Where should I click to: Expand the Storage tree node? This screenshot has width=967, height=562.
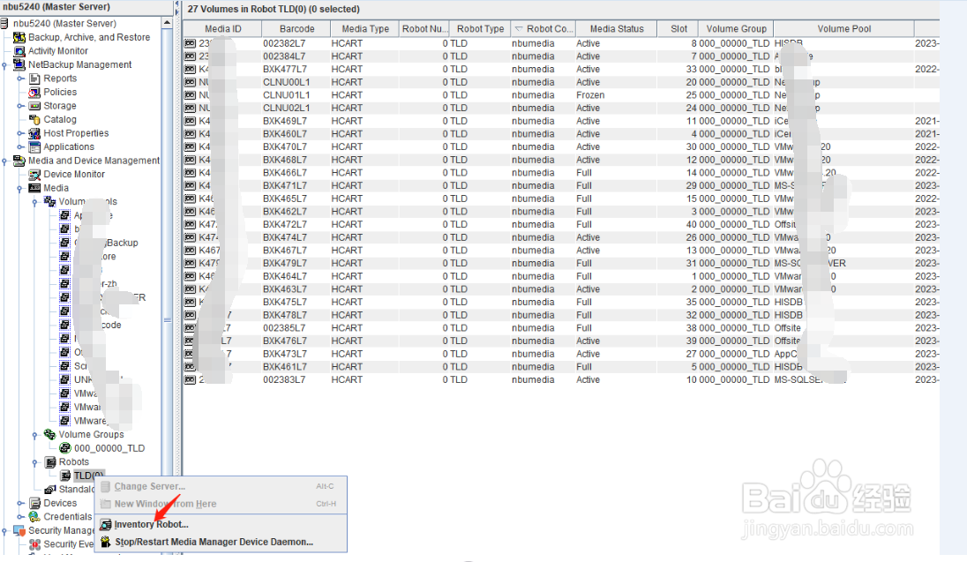pos(20,106)
